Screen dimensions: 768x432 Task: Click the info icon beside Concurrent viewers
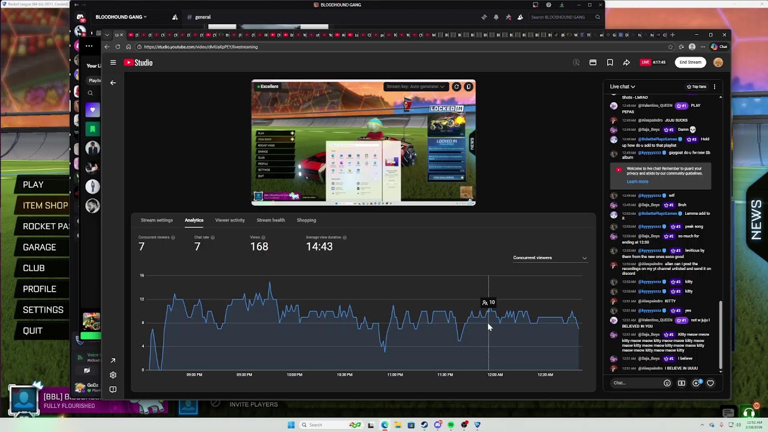[x=173, y=238]
